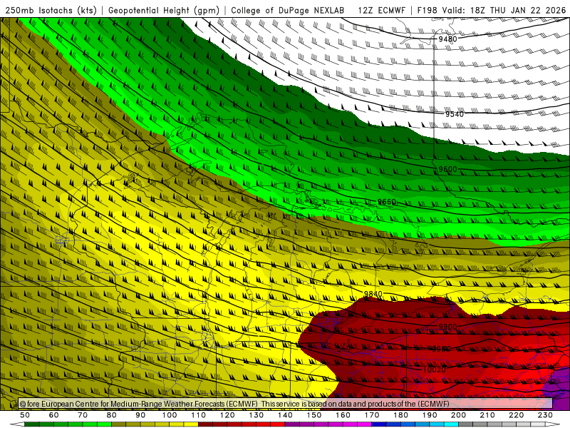Click the "F198" forecast hour label
This screenshot has height=428, width=570.
tap(427, 10)
